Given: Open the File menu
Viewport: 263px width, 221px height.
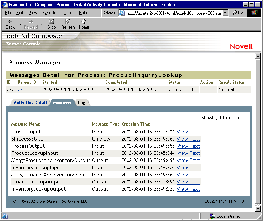Looking at the screenshot, I should tap(8, 13).
